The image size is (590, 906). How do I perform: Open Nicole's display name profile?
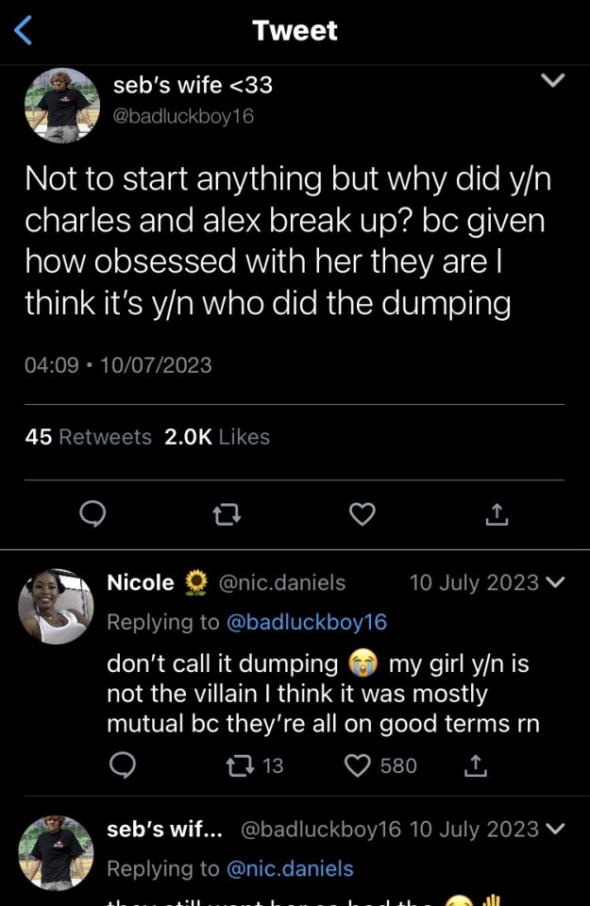(x=141, y=582)
